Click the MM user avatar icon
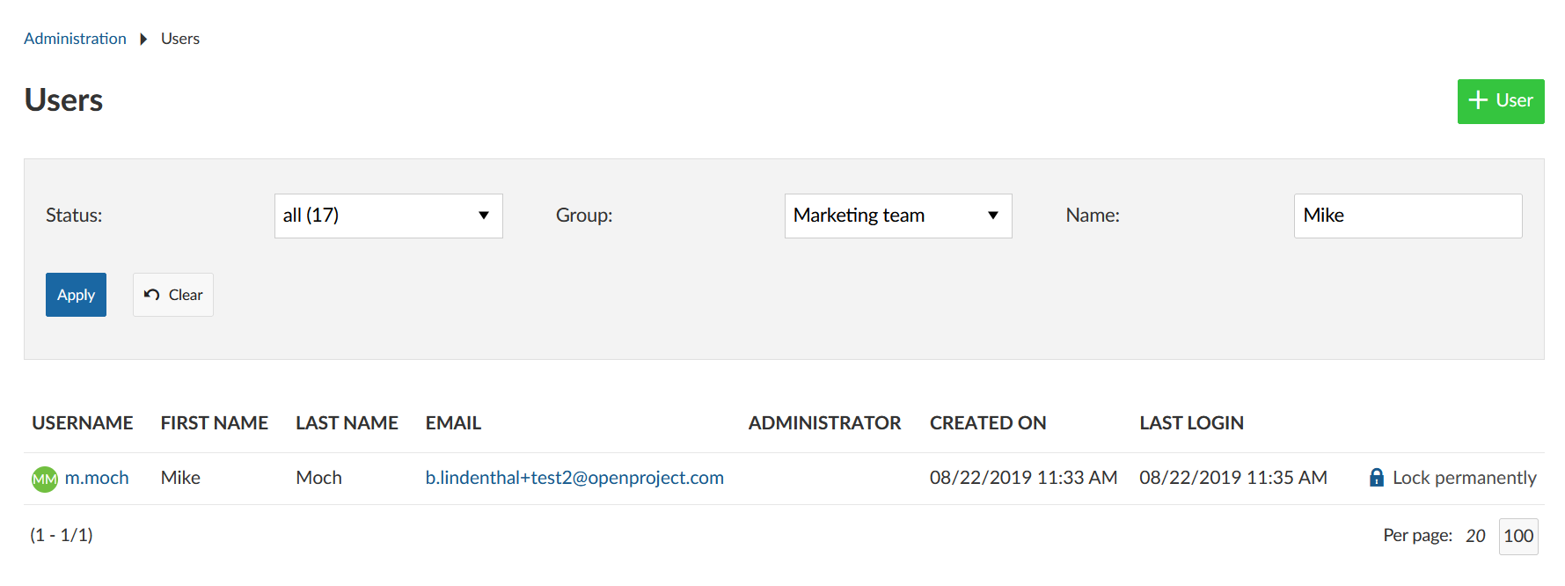The height and width of the screenshot is (586, 1565). coord(44,479)
